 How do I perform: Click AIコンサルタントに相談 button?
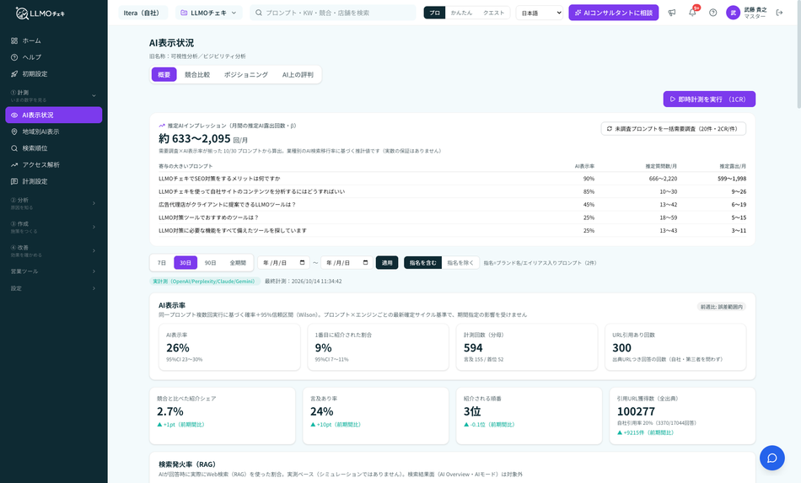coord(614,13)
